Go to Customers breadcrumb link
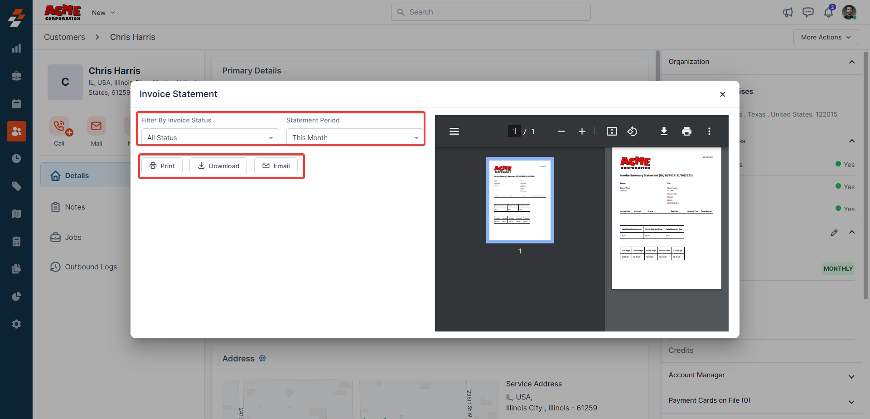870x419 pixels. (x=64, y=37)
